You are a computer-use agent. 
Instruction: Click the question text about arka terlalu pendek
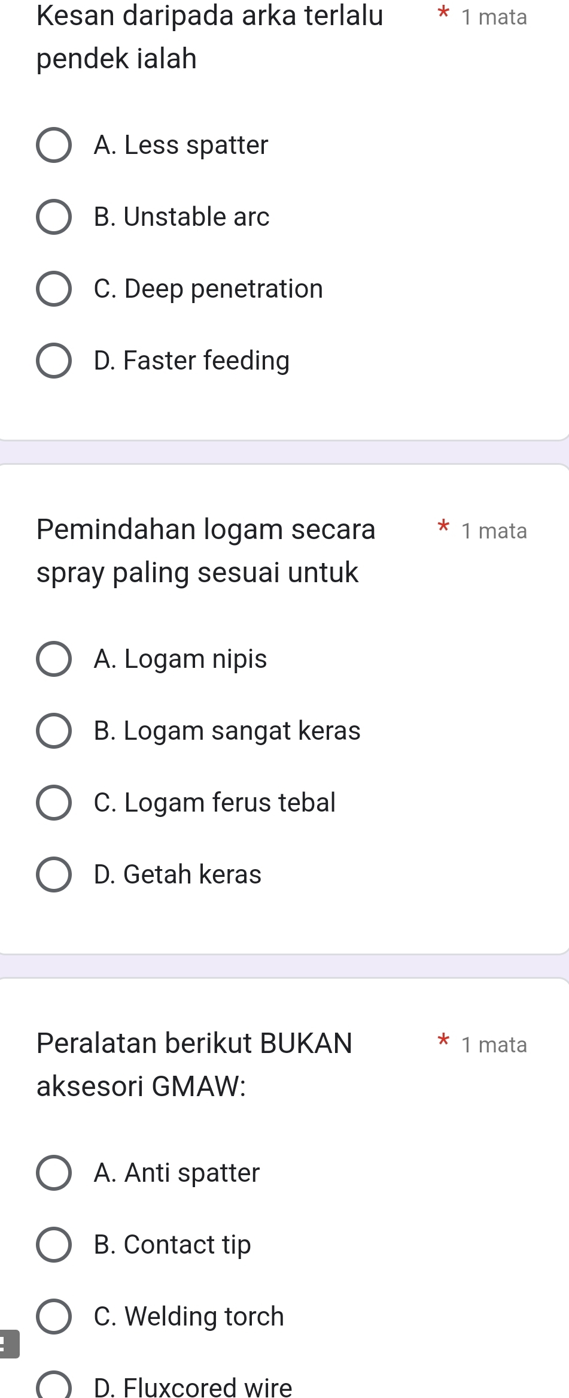[209, 37]
